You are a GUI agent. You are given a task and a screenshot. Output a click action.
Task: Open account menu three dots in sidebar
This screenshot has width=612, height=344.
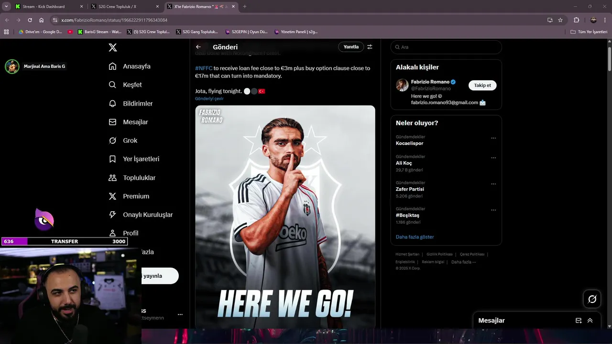[x=180, y=314]
